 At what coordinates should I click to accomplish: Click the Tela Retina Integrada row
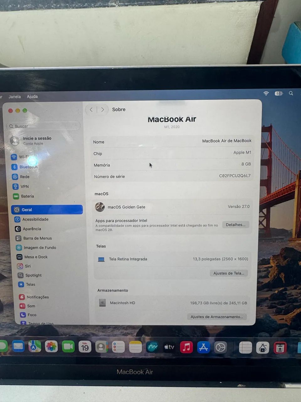172,259
